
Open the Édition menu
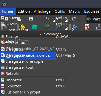click(x=24, y=11)
